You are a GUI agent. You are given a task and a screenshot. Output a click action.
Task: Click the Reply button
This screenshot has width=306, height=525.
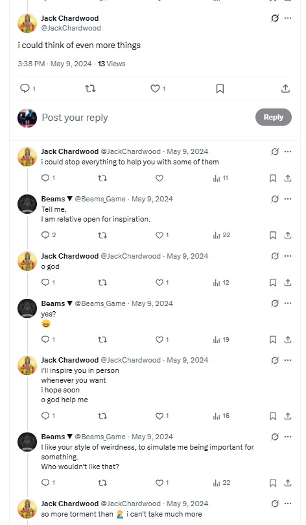pyautogui.click(x=274, y=117)
